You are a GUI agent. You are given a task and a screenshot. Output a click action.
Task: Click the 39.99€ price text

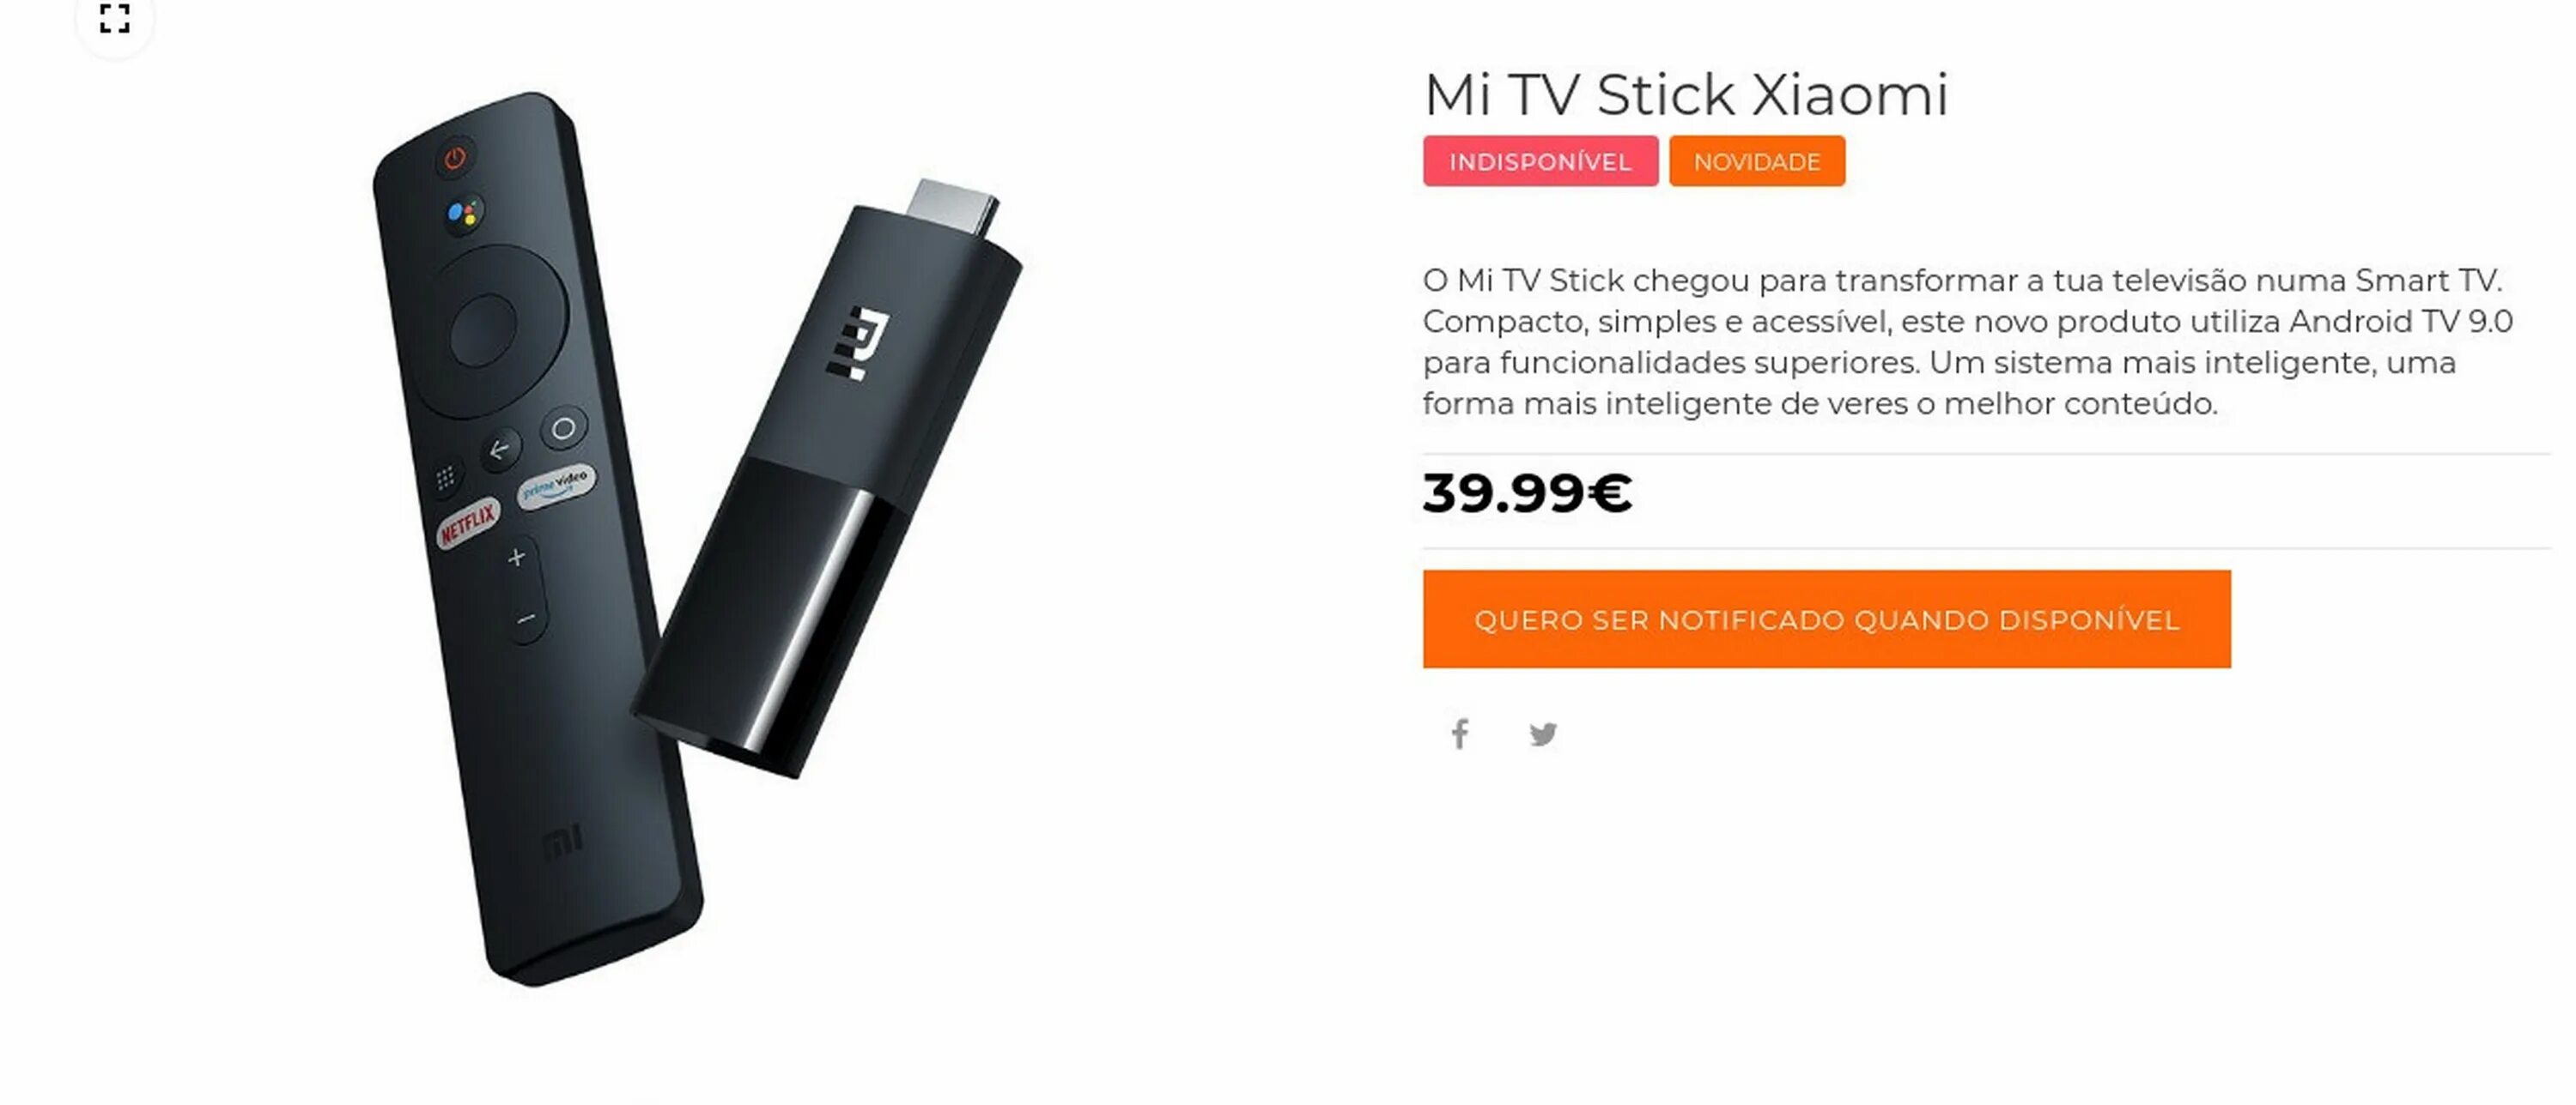coord(1527,492)
